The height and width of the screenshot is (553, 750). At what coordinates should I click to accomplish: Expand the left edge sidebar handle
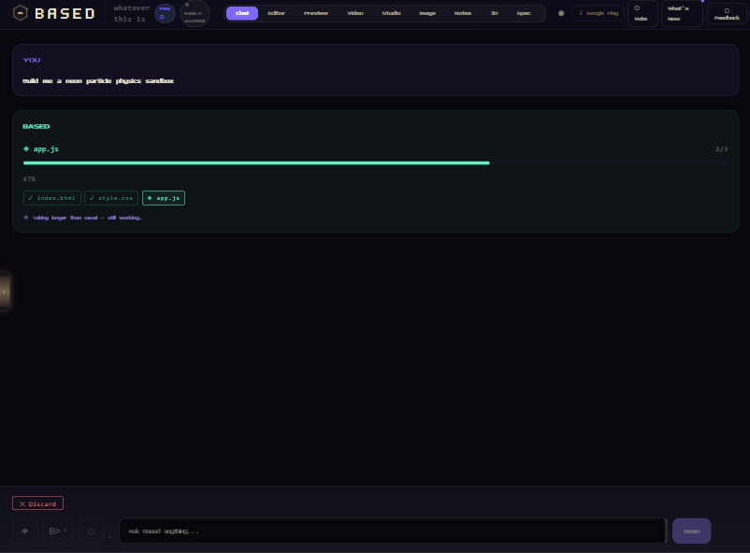(x=4, y=291)
